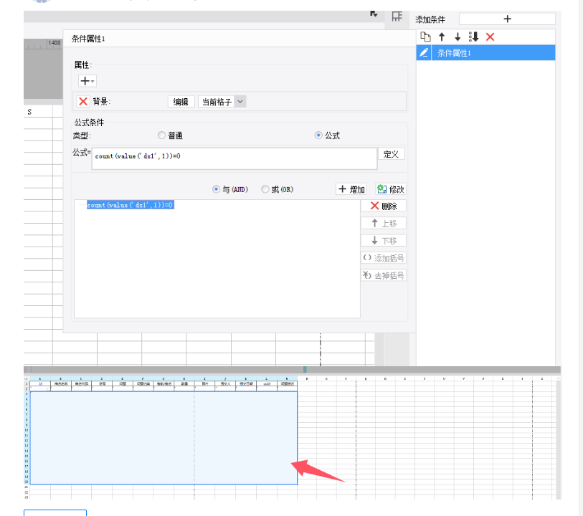Click the 下移 move-down button
583x516 pixels.
pos(384,241)
